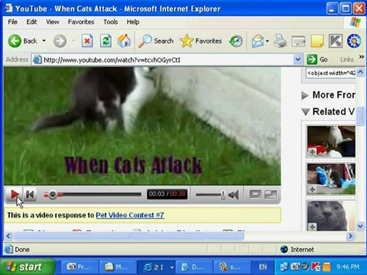Screen dimensions: 367x275
Task: Open the Favorites menu
Action: [x=81, y=22]
